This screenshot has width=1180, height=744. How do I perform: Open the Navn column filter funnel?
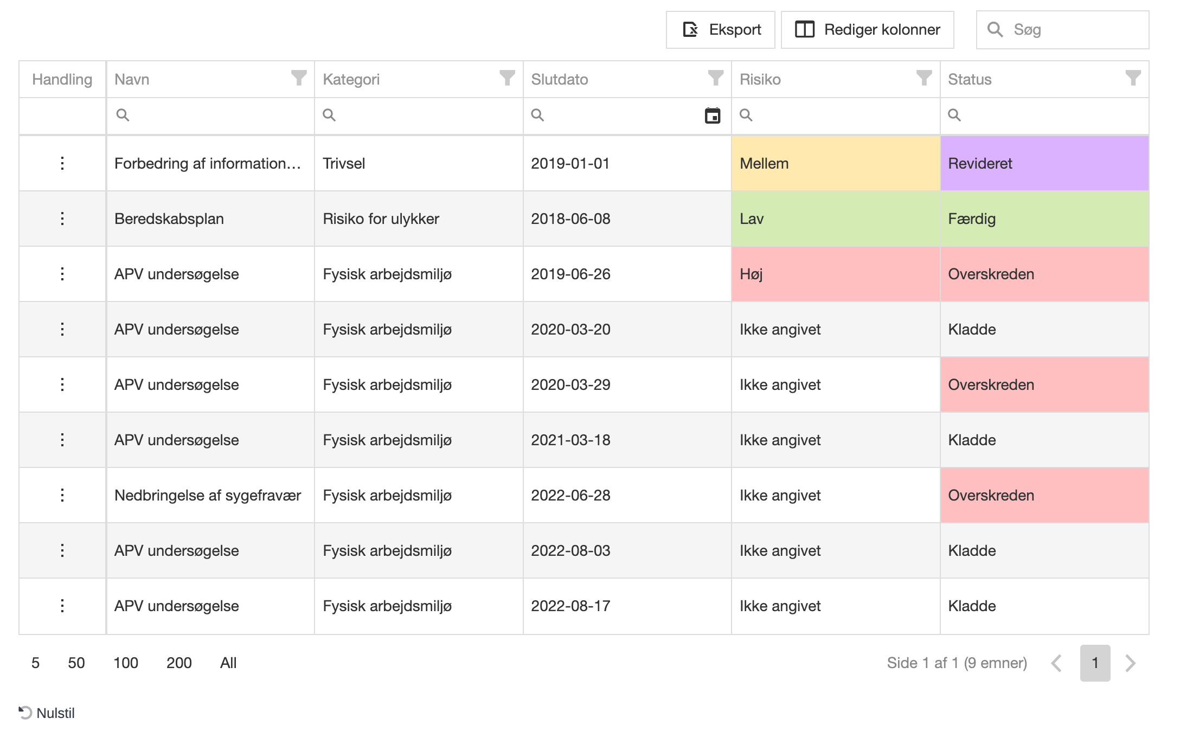pos(298,79)
